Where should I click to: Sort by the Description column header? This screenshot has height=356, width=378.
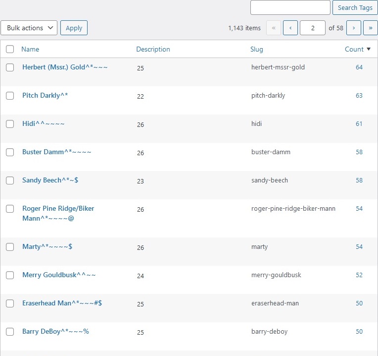[153, 49]
